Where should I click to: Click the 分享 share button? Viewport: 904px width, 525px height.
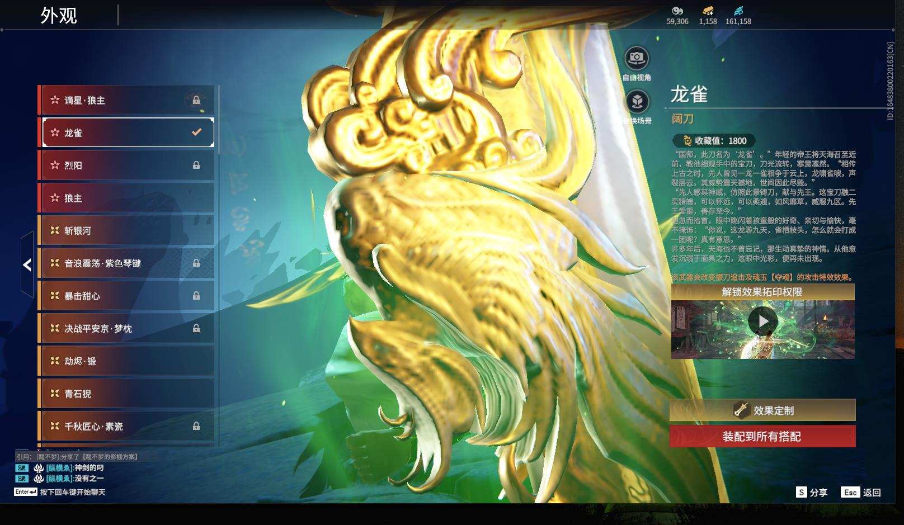pos(812,492)
